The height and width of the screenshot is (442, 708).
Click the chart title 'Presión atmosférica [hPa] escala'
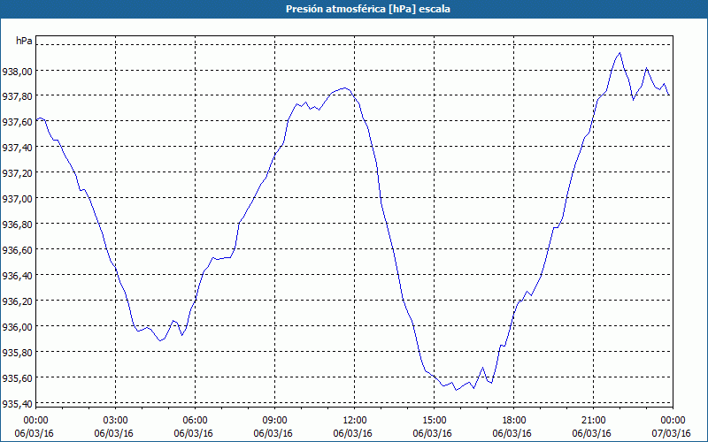[x=368, y=9]
